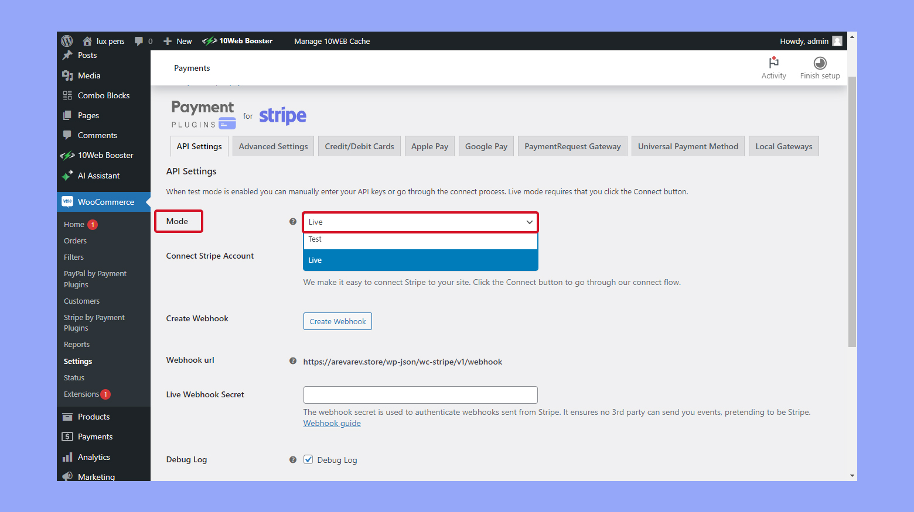Viewport: 914px width, 512px height.
Task: Open Analytics via the bar chart icon
Action: 67,456
